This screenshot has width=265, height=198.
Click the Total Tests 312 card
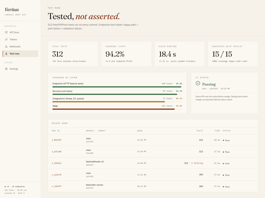pyautogui.click(x=73, y=54)
